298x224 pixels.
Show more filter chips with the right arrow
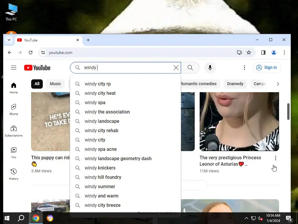(x=278, y=84)
